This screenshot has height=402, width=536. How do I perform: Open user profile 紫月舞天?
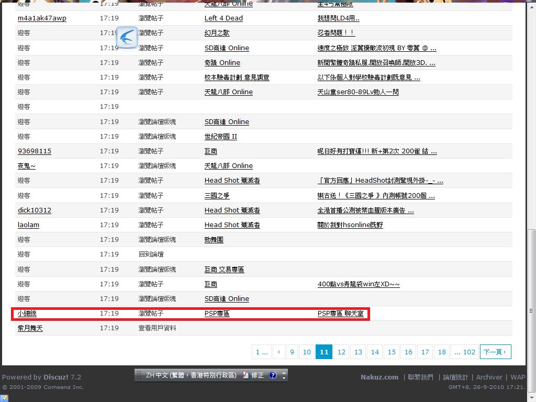pyautogui.click(x=30, y=328)
